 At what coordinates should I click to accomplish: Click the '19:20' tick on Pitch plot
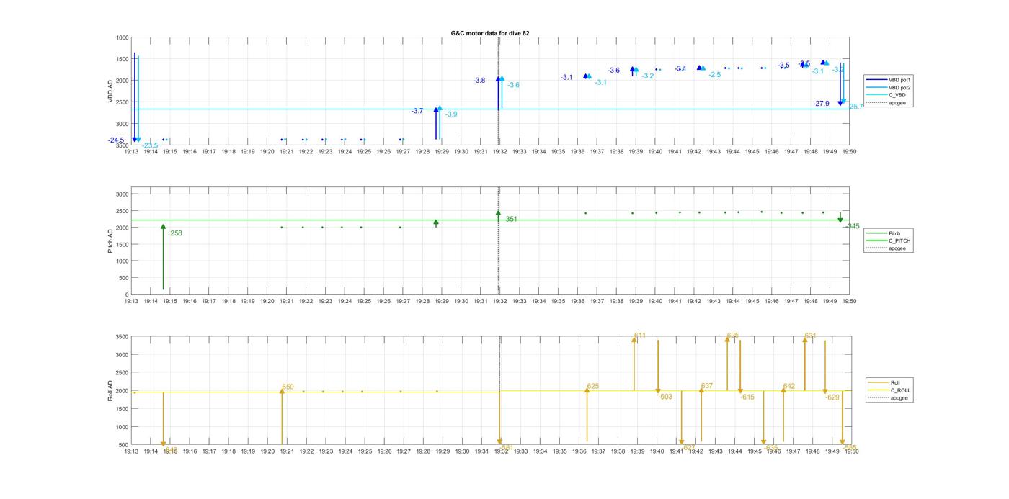267,301
